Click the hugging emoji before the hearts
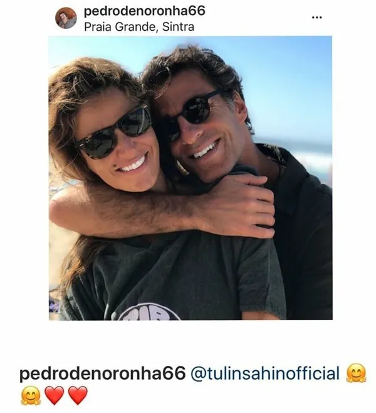This screenshot has height=413, width=376. tap(31, 395)
